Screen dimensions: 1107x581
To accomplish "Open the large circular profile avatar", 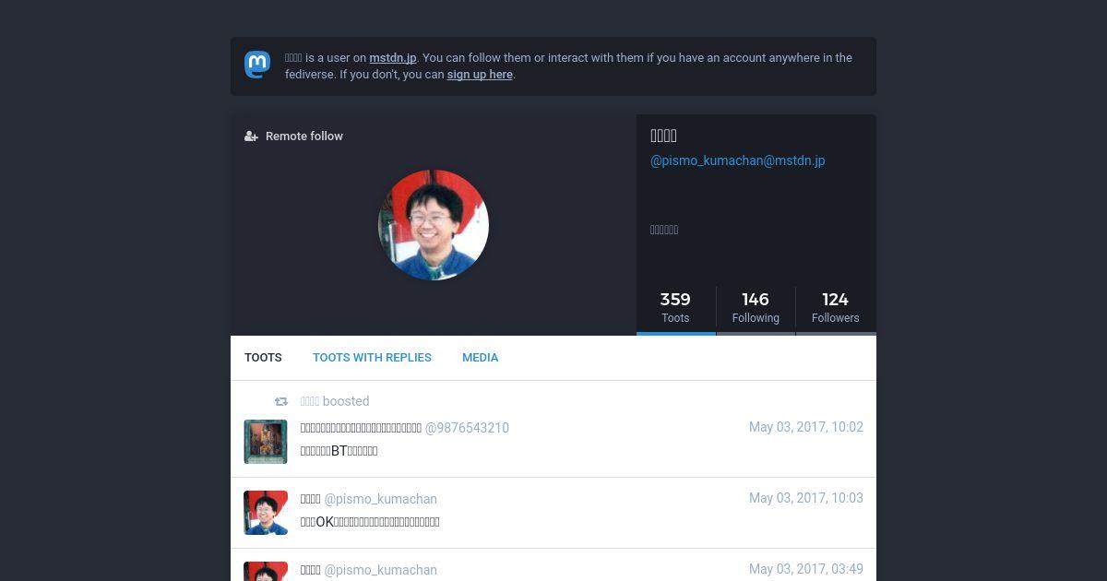I will pos(434,225).
